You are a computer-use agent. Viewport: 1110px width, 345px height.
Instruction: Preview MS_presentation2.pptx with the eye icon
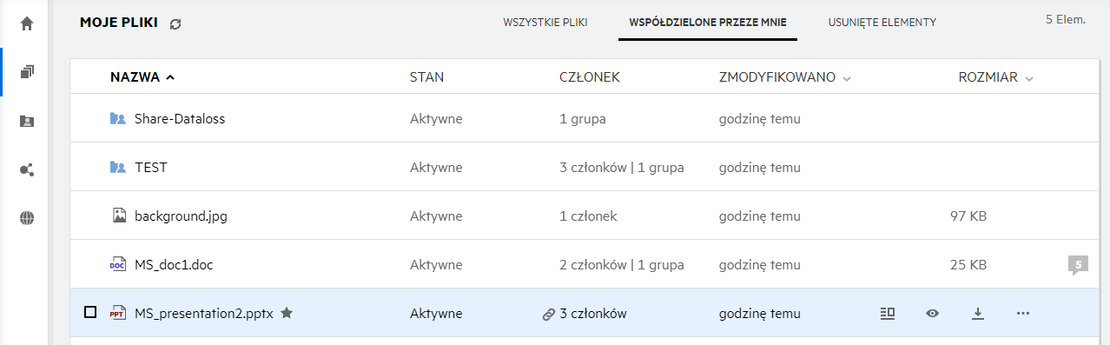click(932, 314)
